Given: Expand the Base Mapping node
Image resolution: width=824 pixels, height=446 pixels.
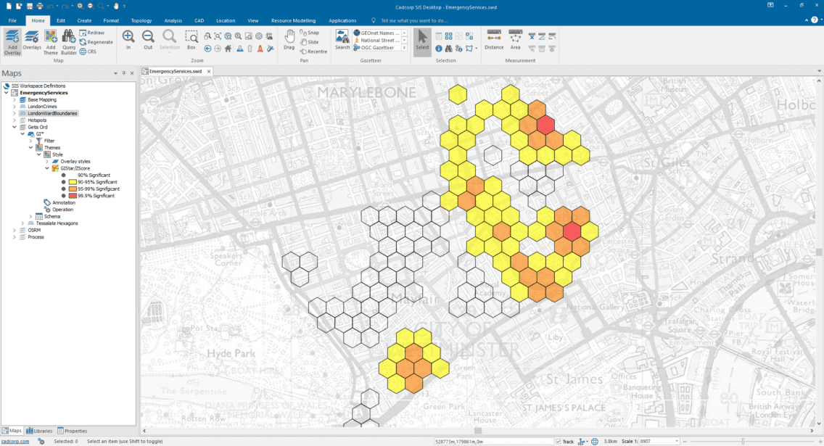Looking at the screenshot, I should click(x=15, y=99).
